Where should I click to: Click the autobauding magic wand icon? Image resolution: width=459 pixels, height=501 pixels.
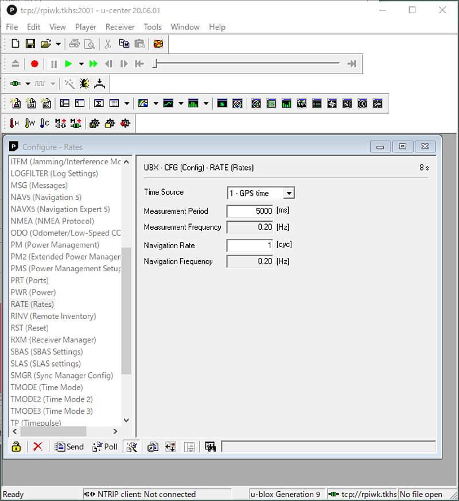(69, 84)
